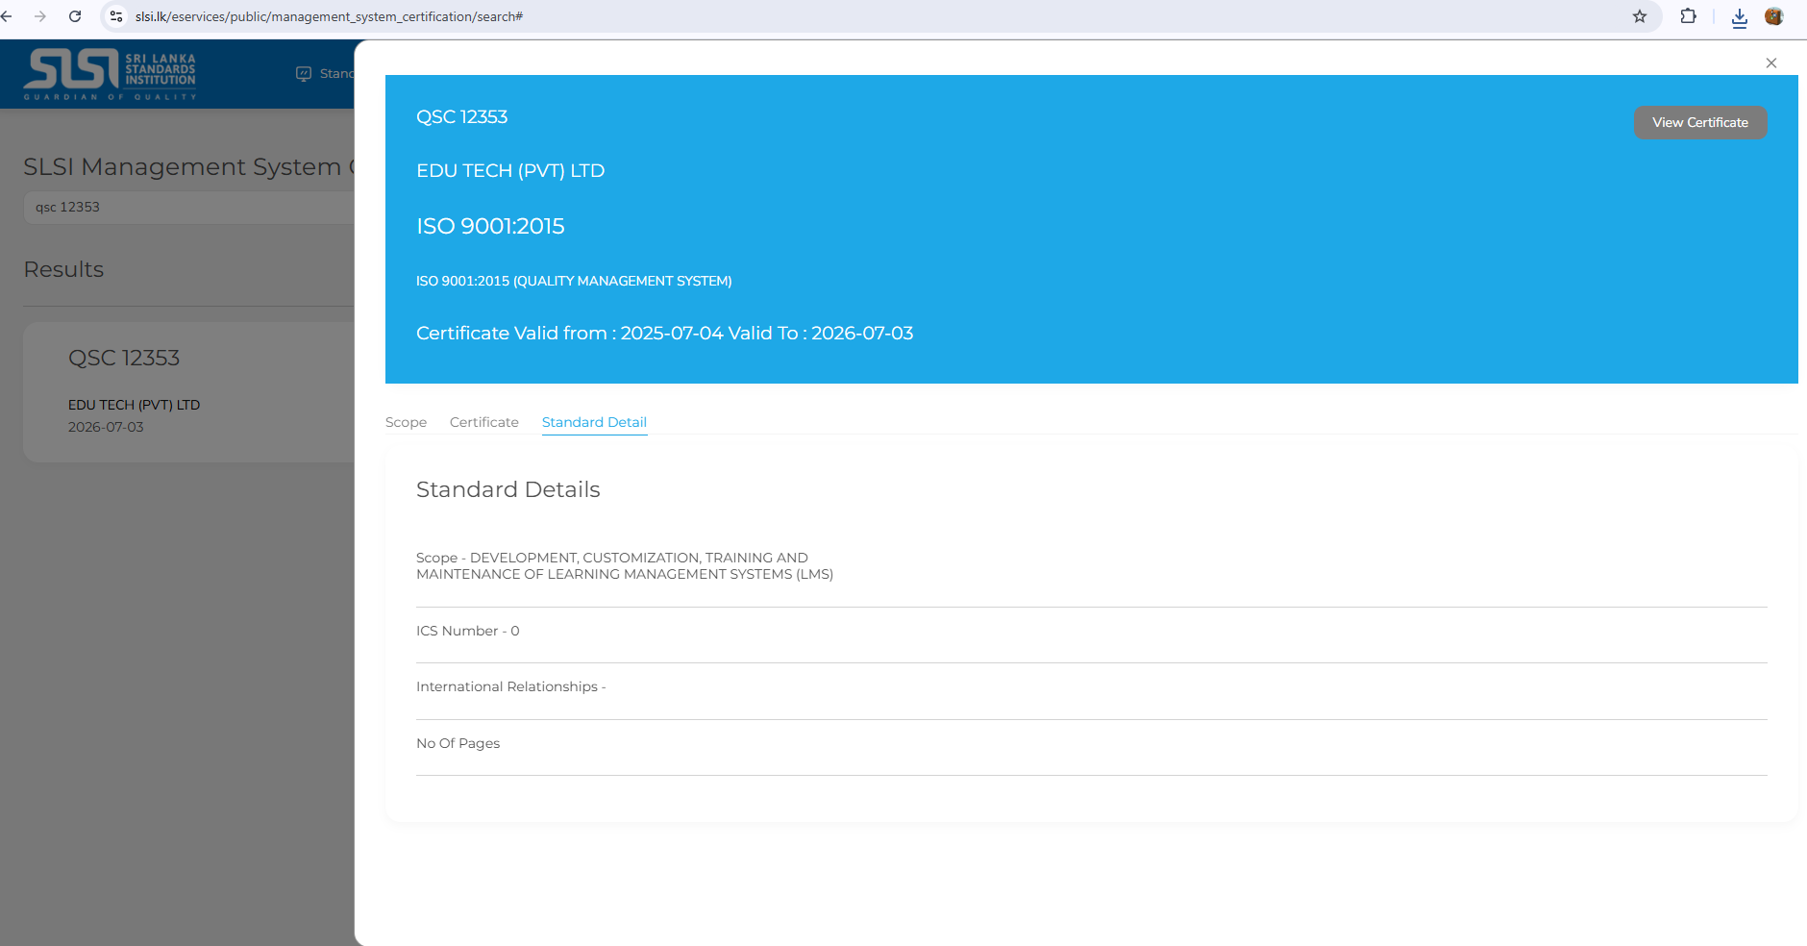This screenshot has width=1807, height=946.
Task: Close the certificate details panel
Action: tap(1770, 63)
